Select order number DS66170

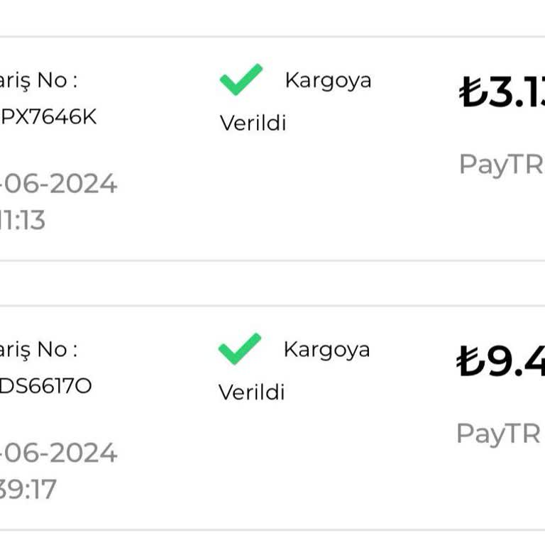[46, 386]
